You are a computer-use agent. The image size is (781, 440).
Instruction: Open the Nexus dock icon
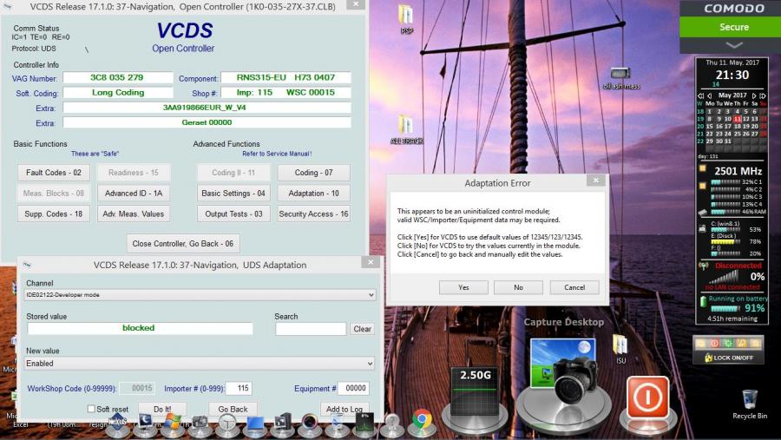point(117,424)
